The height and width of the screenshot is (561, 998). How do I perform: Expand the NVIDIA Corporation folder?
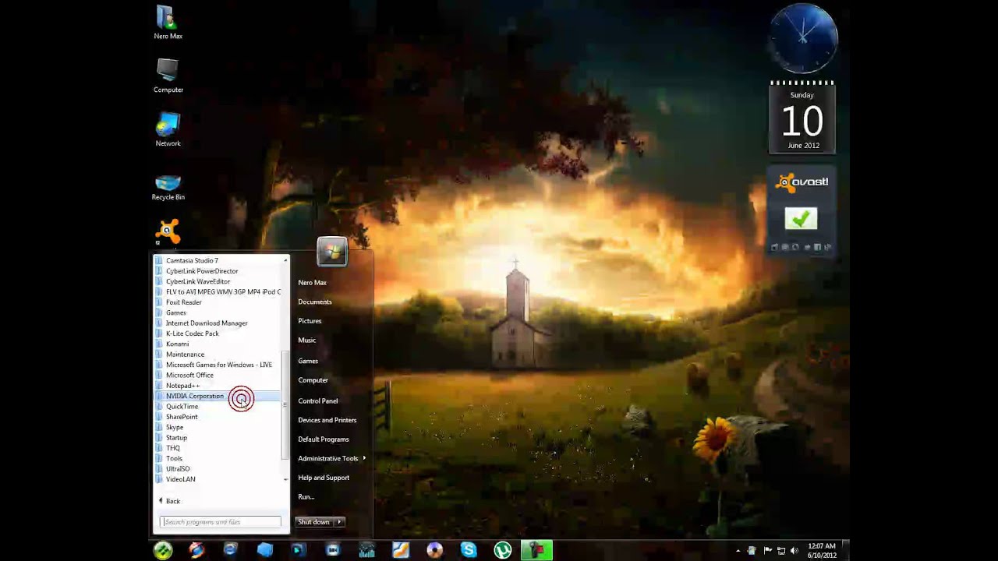218,396
